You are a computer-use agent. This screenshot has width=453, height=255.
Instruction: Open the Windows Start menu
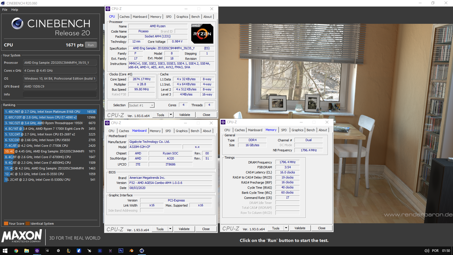[x=5, y=251]
